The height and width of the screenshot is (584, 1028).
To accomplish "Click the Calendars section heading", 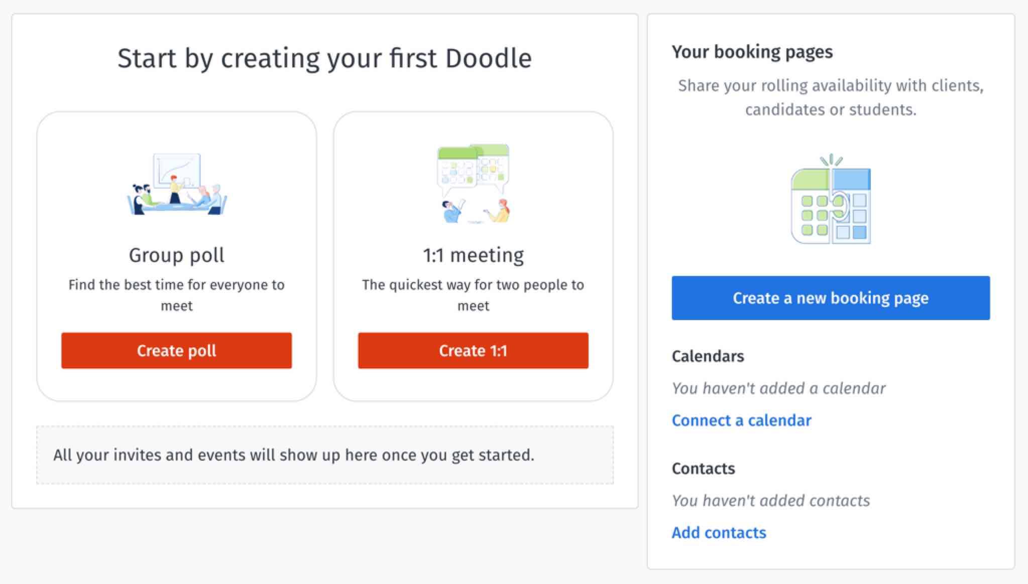I will [x=708, y=356].
